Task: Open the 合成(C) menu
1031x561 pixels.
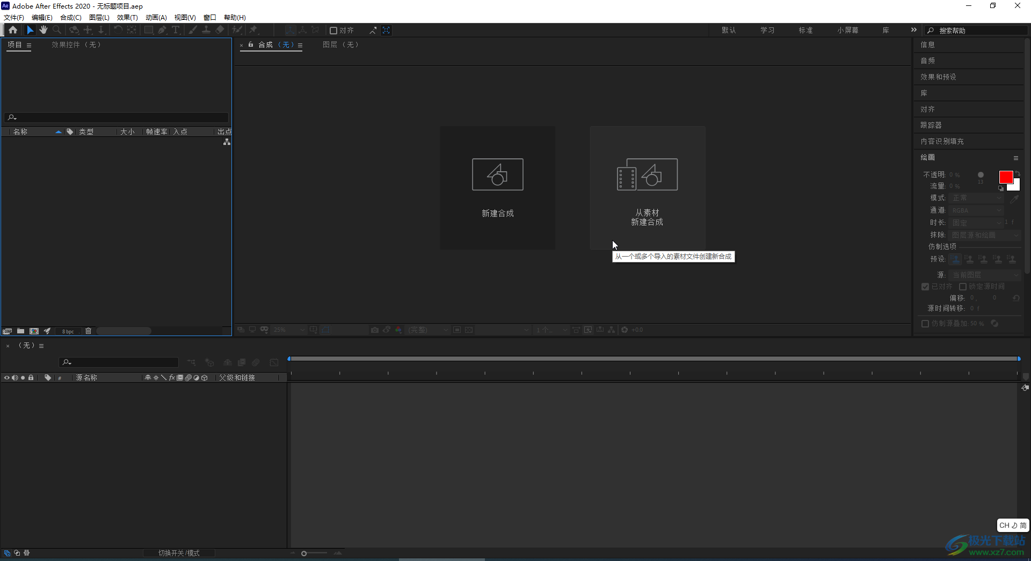Action: click(71, 18)
